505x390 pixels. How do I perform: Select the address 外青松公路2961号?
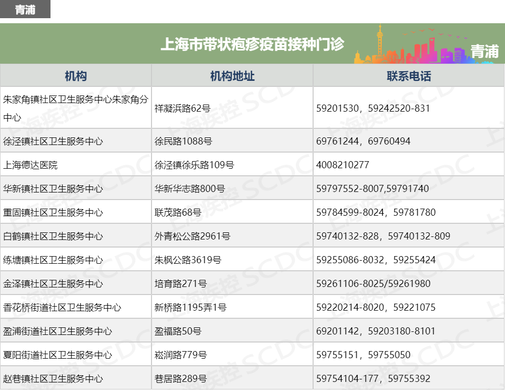click(x=192, y=236)
